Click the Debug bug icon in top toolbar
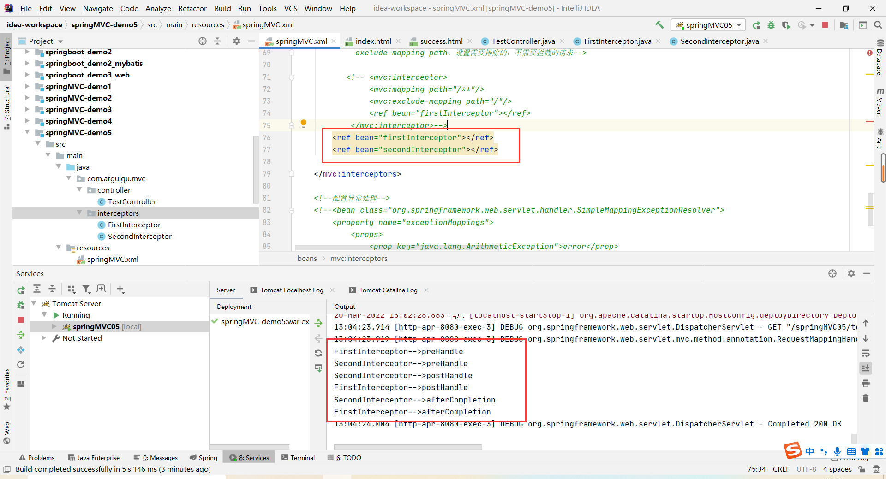This screenshot has height=479, width=886. (x=771, y=25)
